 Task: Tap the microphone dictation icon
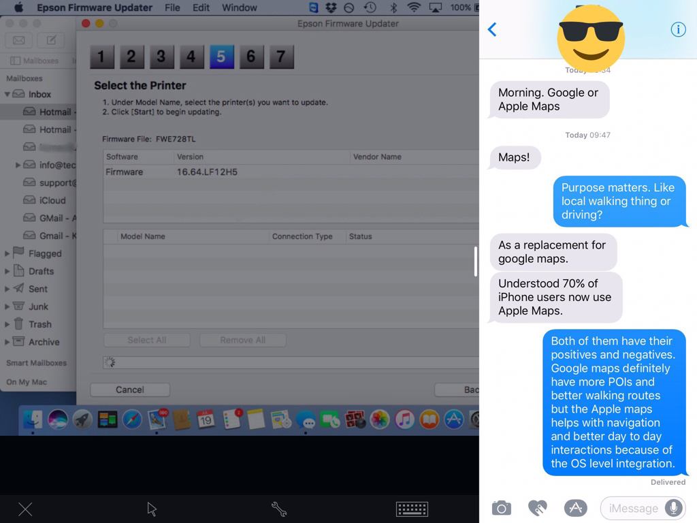(x=673, y=508)
